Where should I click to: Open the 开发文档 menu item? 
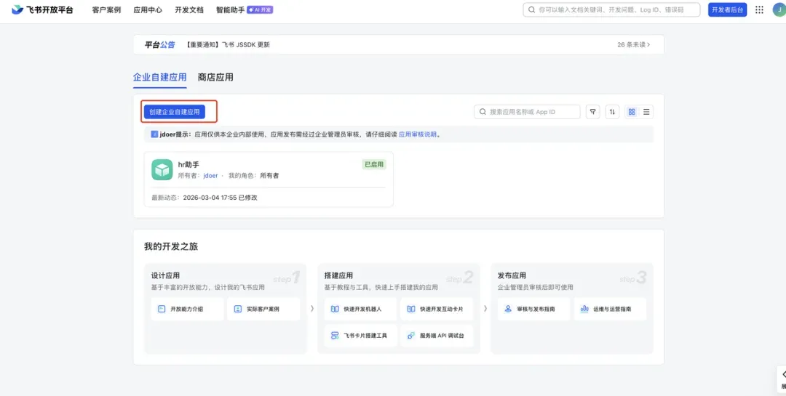(x=189, y=10)
